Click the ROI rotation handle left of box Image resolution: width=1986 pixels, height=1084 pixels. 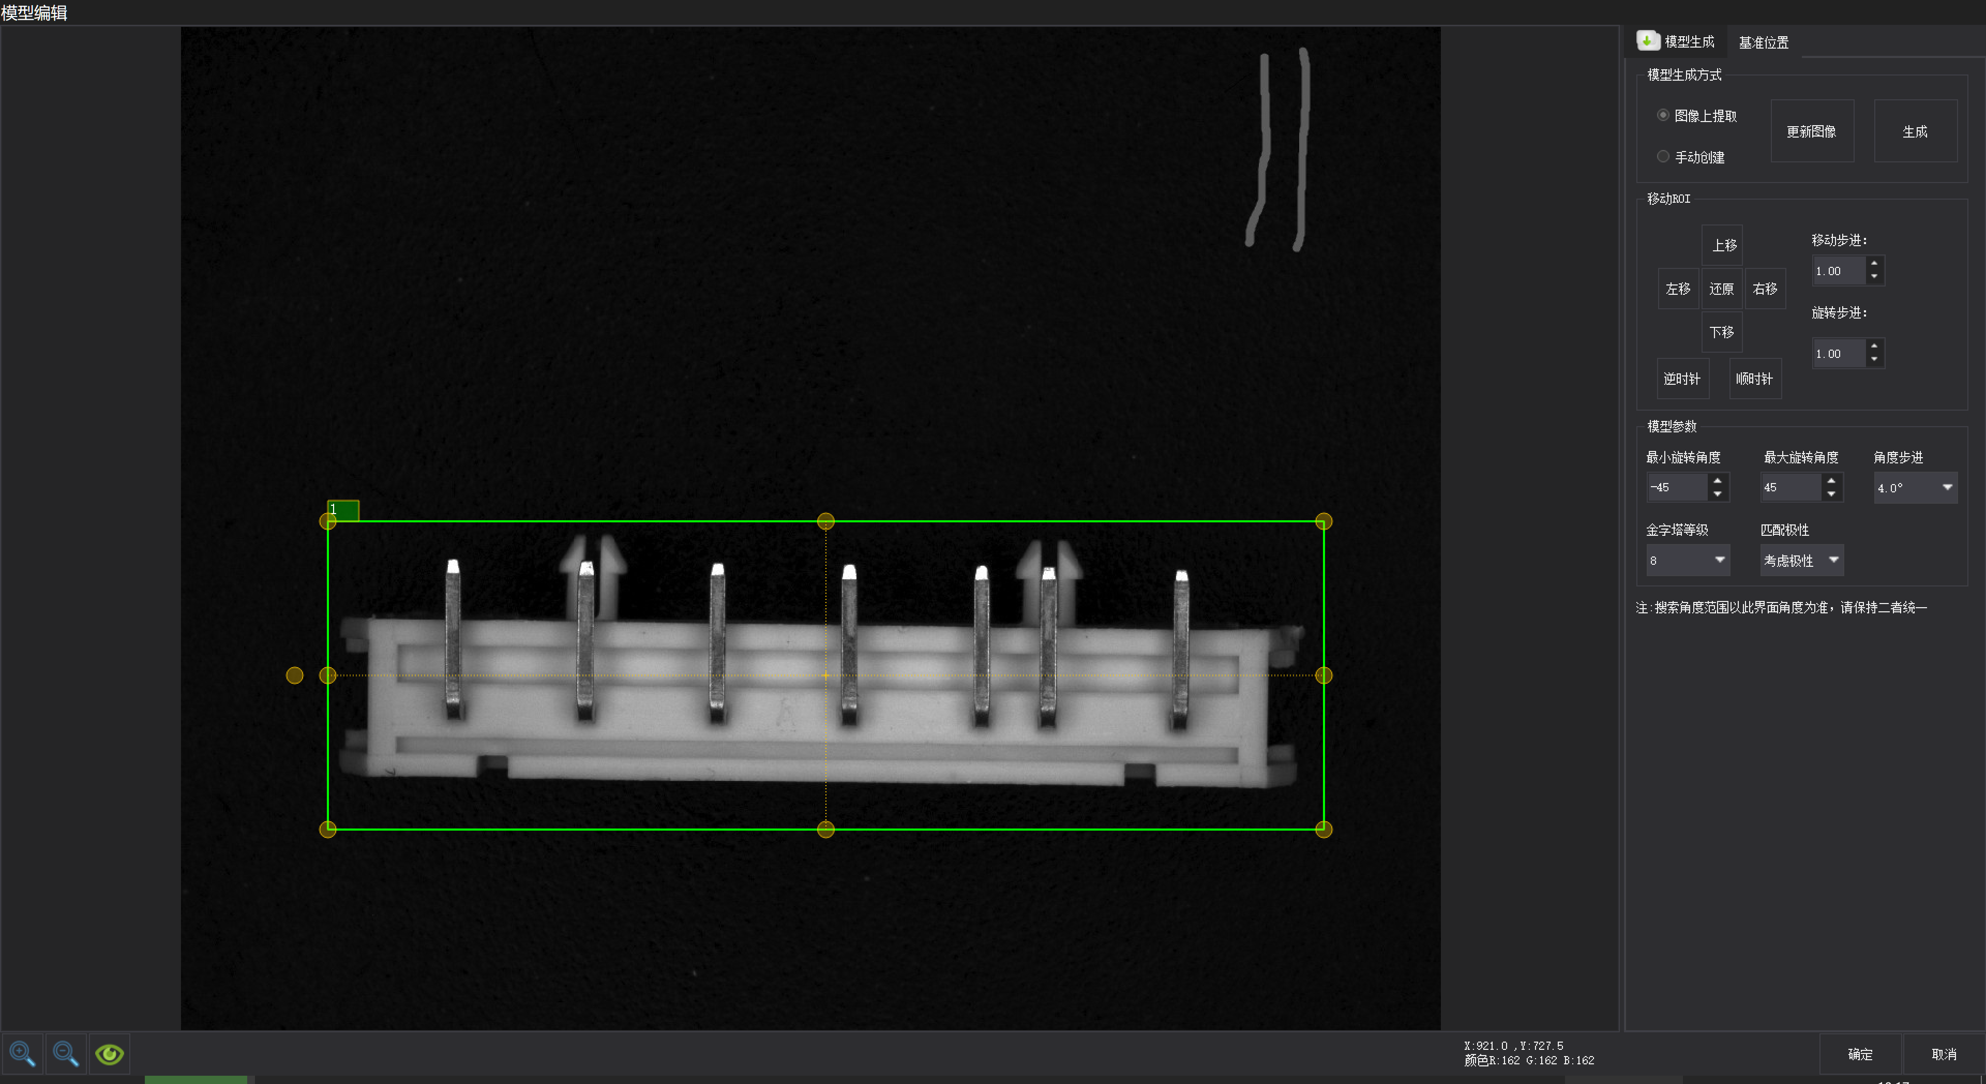click(x=294, y=675)
